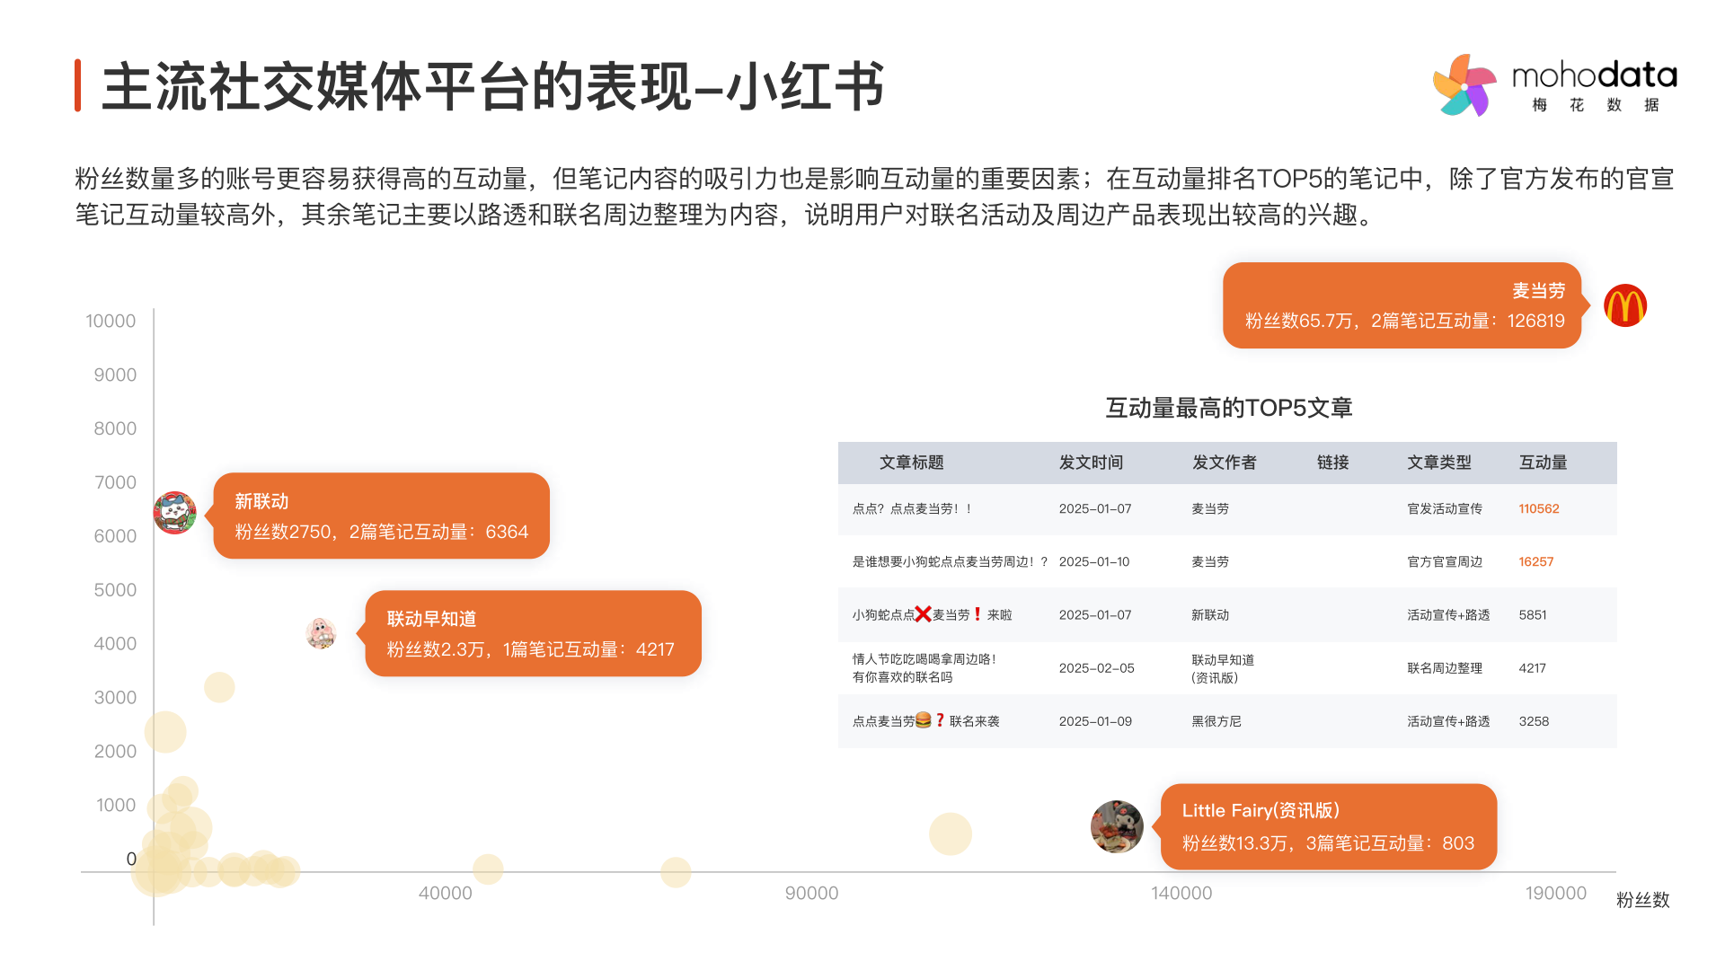The width and height of the screenshot is (1725, 970).
Task: Click the Little Fairy account avatar
Action: (1117, 826)
